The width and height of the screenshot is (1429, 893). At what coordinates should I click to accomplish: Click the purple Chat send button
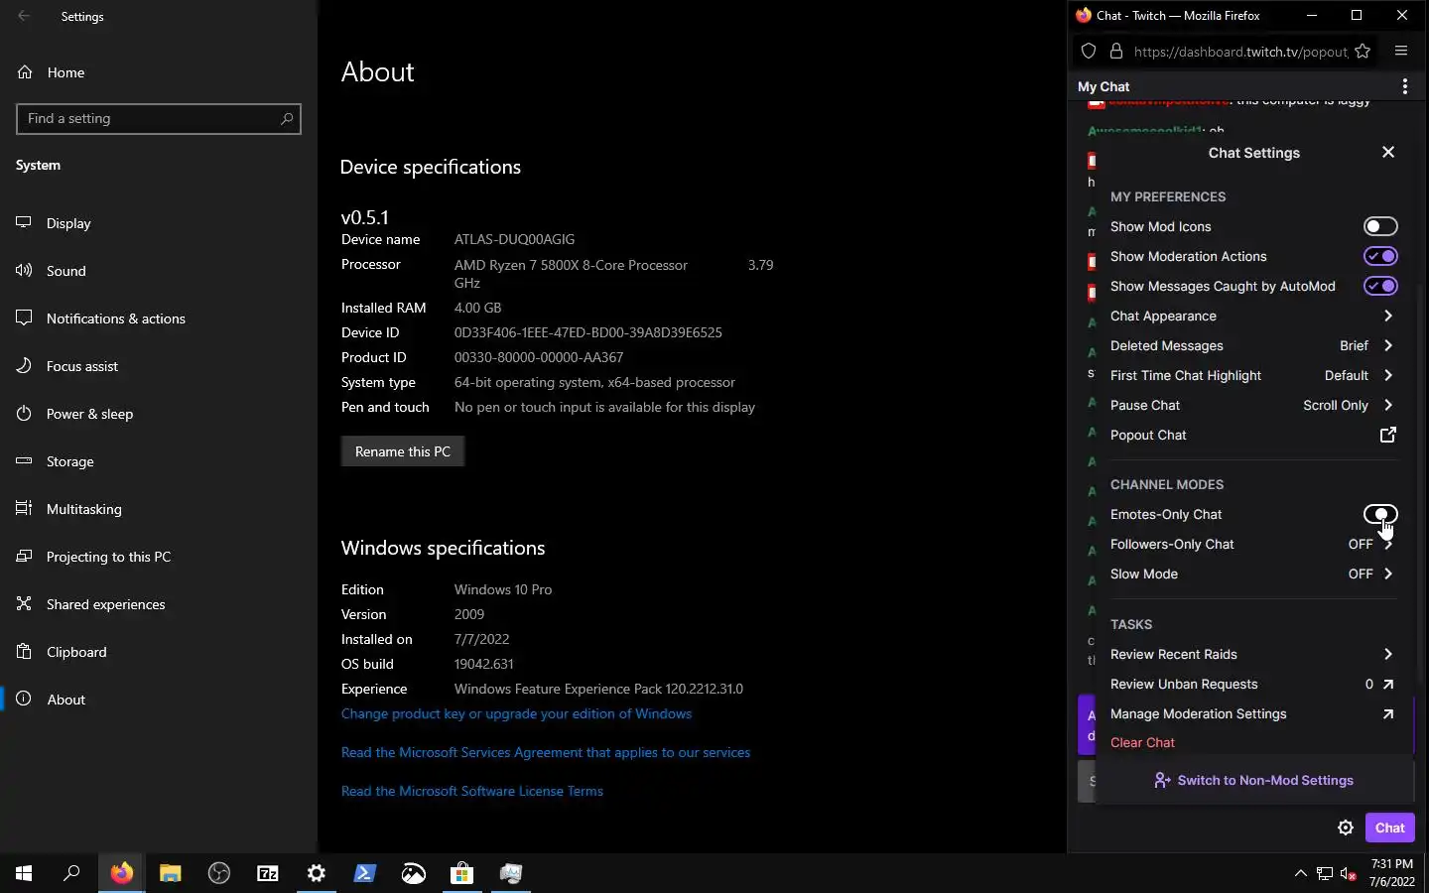pyautogui.click(x=1389, y=828)
